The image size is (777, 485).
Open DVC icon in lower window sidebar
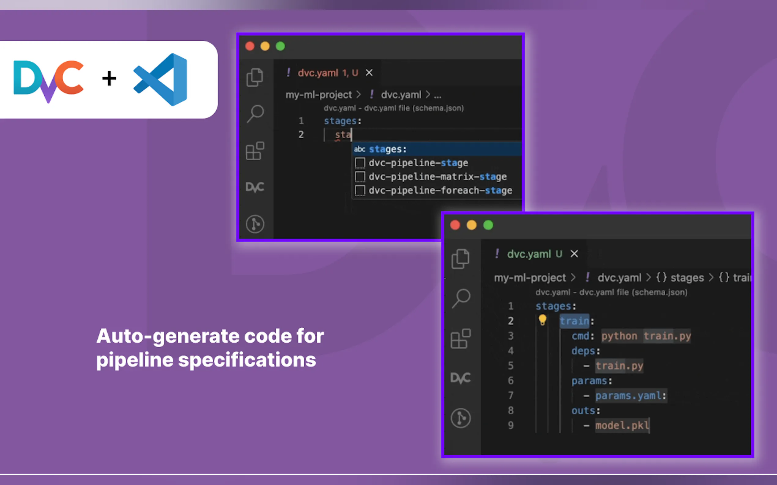[x=461, y=378]
